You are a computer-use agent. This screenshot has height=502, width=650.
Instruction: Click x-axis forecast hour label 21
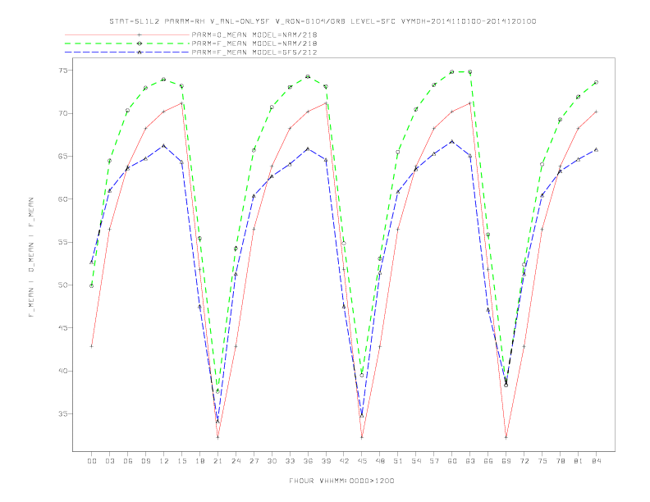tap(217, 461)
